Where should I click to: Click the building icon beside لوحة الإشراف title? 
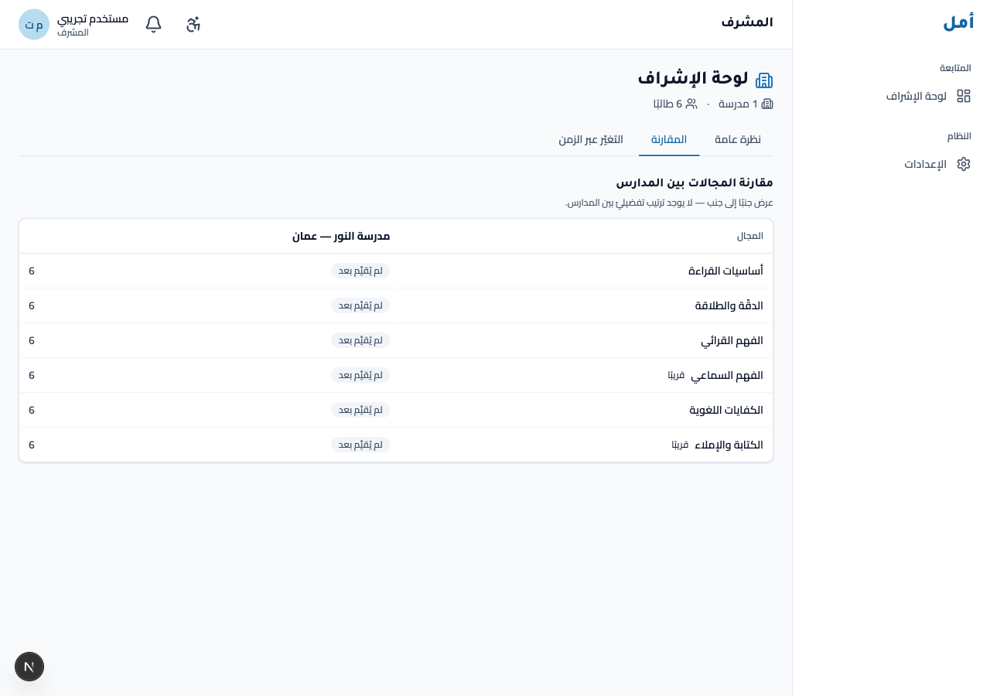tap(764, 80)
